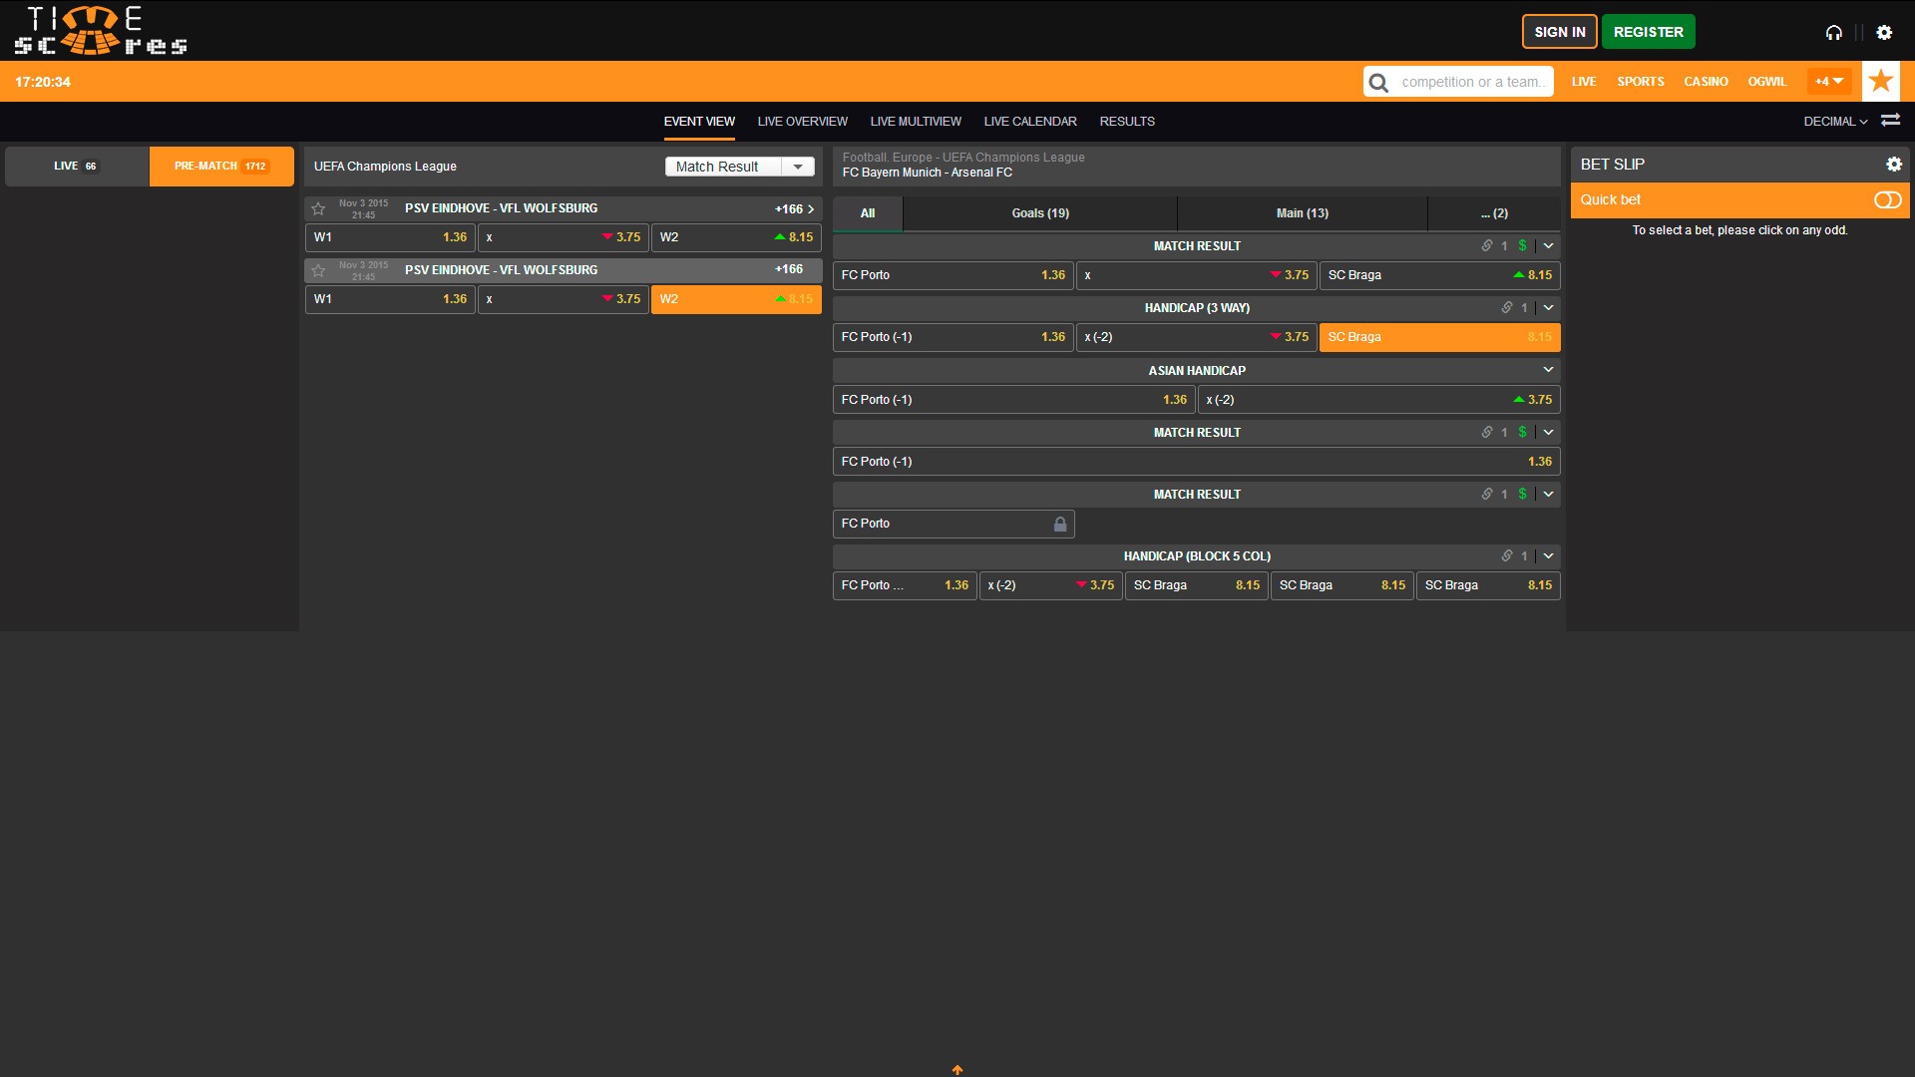This screenshot has width=1915, height=1077.
Task: Select FC Porto (-1) 1.36 in Asian Handicap
Action: [x=1013, y=400]
